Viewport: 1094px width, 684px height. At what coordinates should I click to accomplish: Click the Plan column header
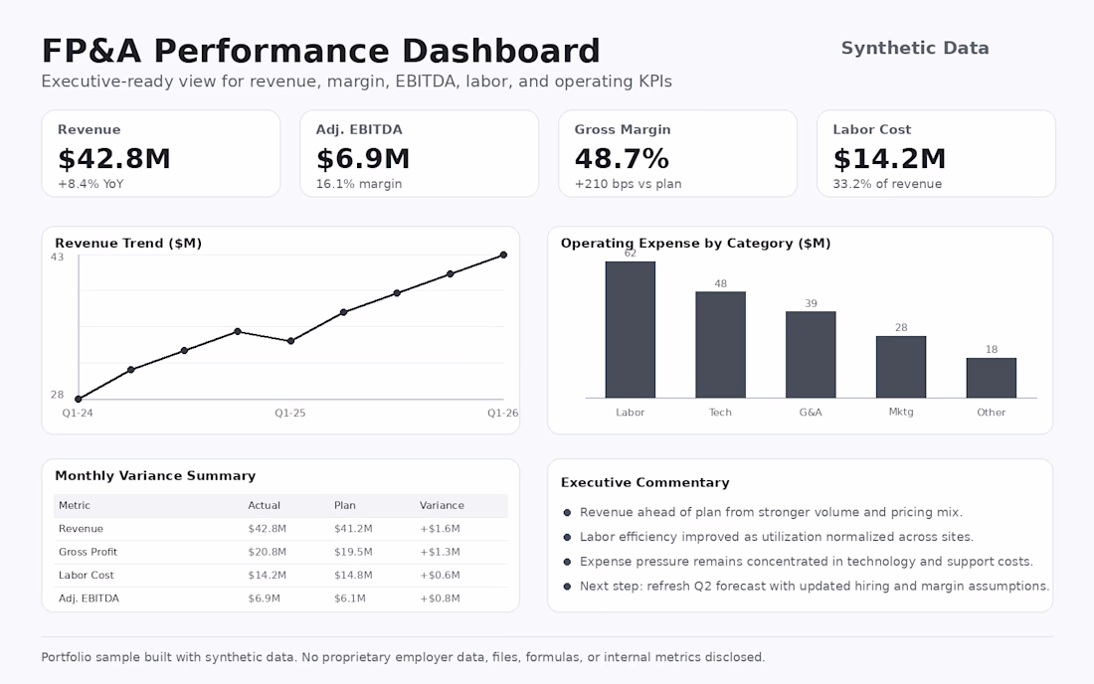pyautogui.click(x=345, y=505)
